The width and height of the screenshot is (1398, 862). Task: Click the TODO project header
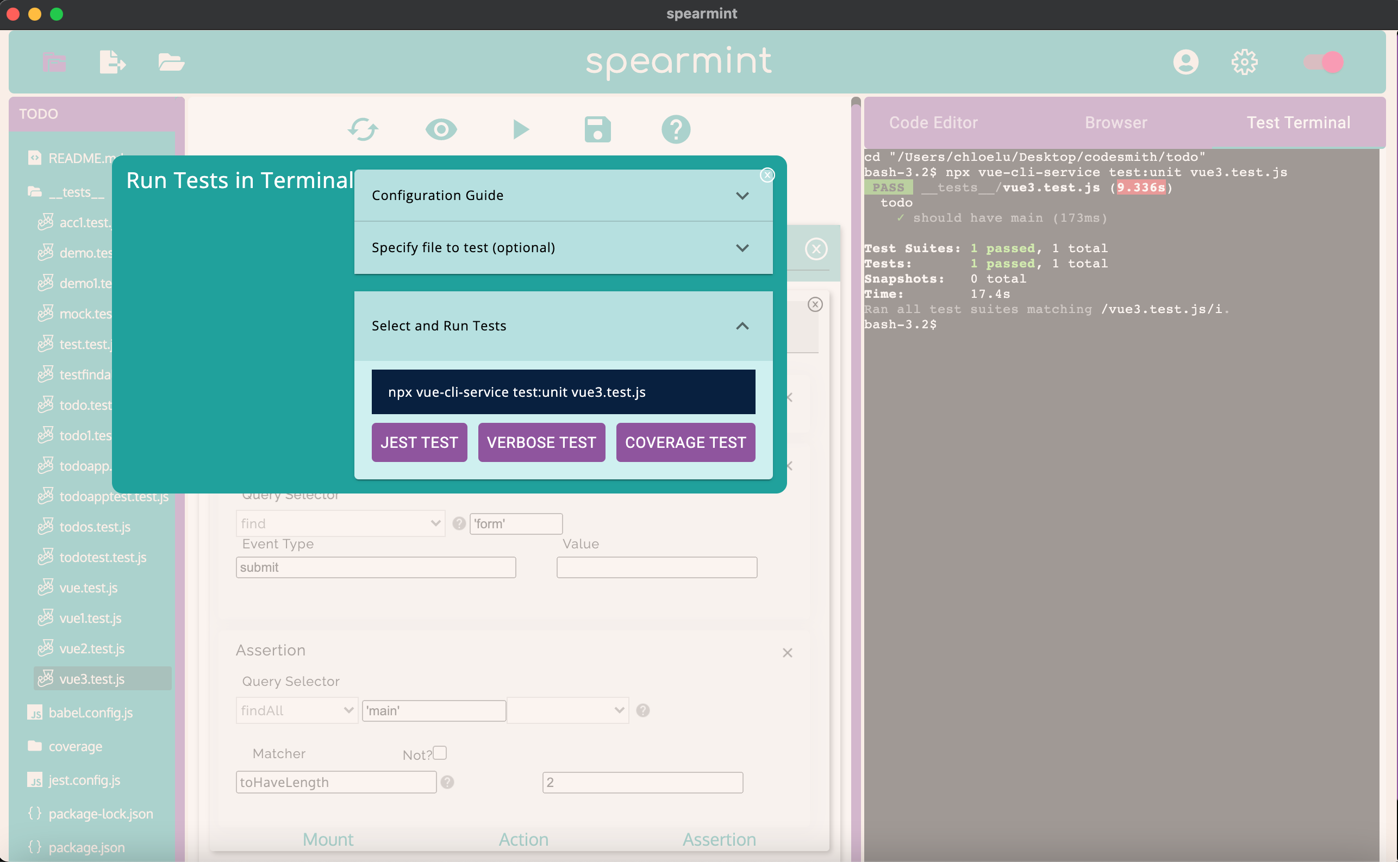click(96, 114)
